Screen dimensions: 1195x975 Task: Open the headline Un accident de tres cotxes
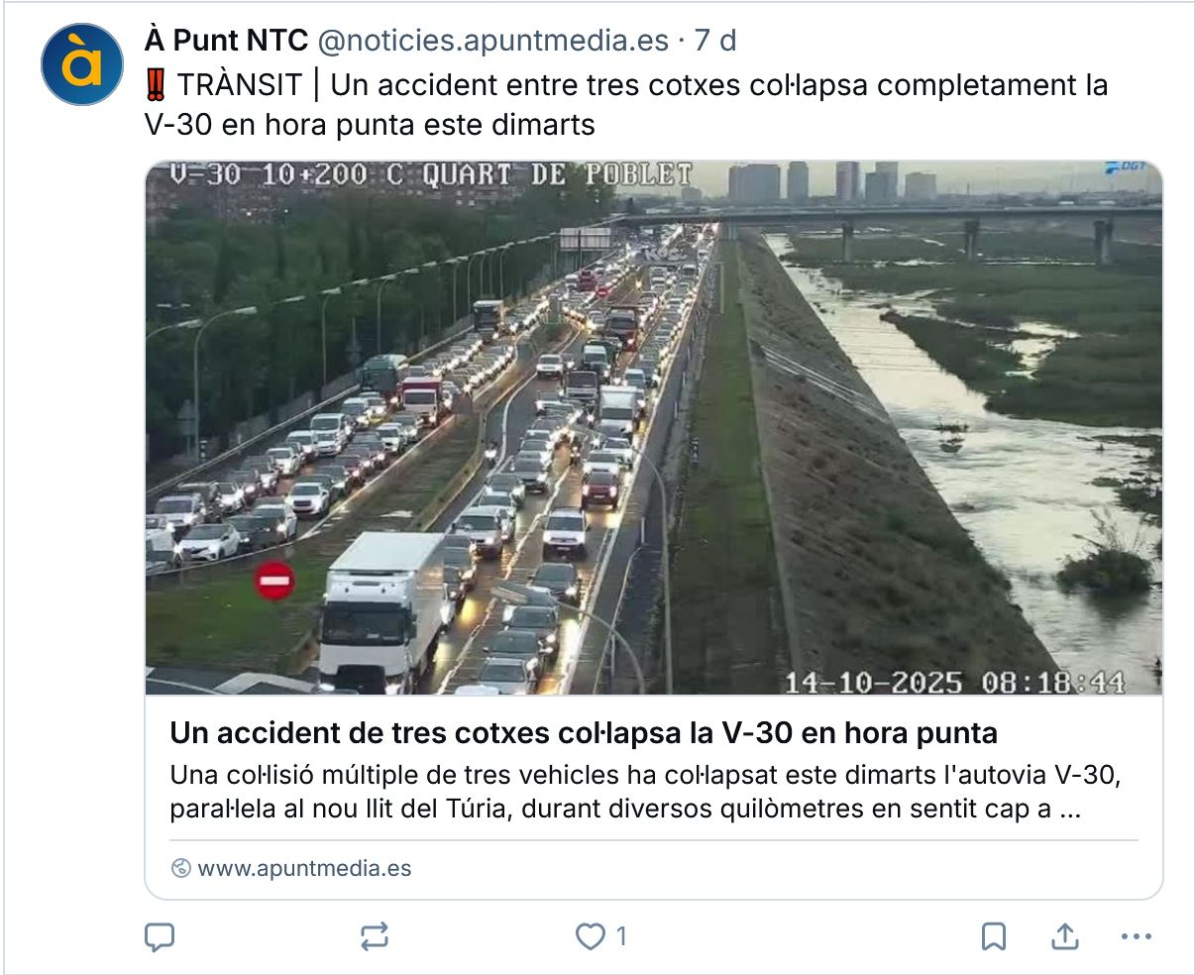point(584,733)
